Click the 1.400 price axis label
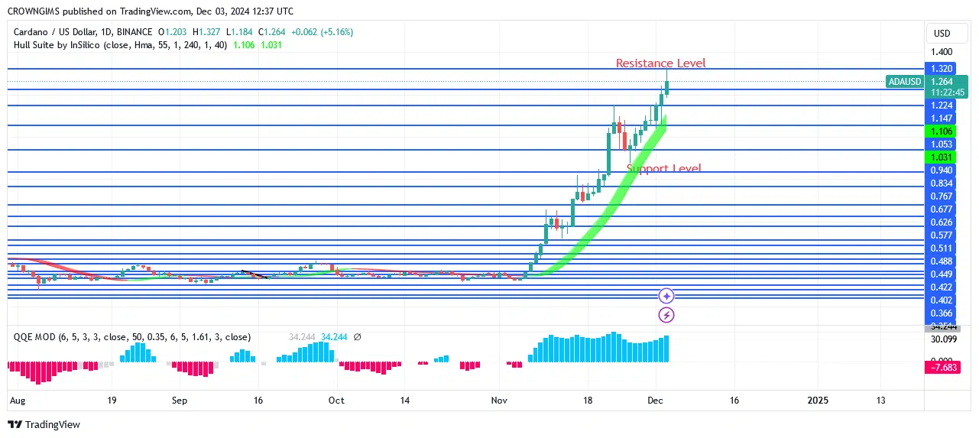This screenshot has width=979, height=438. click(942, 52)
